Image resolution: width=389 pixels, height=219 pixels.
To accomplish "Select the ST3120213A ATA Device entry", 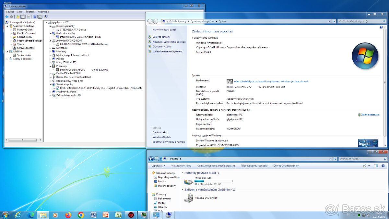I will point(71,30).
